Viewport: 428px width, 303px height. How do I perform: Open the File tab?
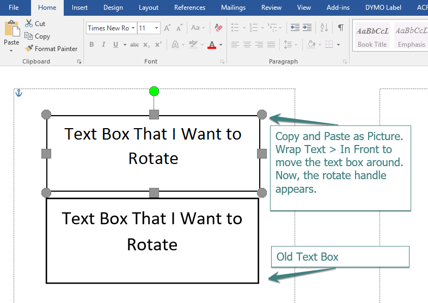click(x=14, y=8)
